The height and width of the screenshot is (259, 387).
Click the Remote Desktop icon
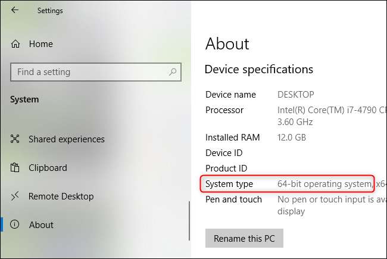pyautogui.click(x=15, y=196)
